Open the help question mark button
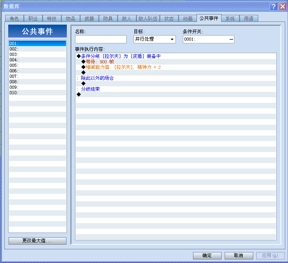 pos(274,6)
